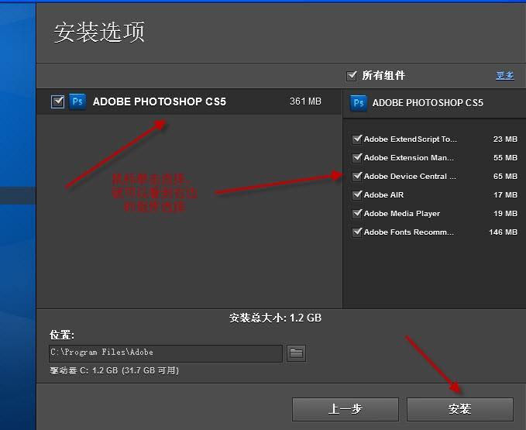The image size is (526, 430).
Task: Click the 55 MB size value
Action: pos(505,157)
